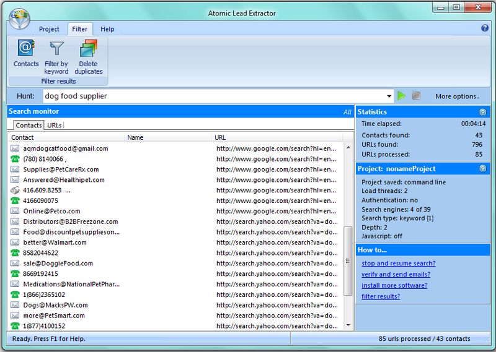Open the Project ribbon tab
Screen dimensions: 496x352
pyautogui.click(x=49, y=29)
